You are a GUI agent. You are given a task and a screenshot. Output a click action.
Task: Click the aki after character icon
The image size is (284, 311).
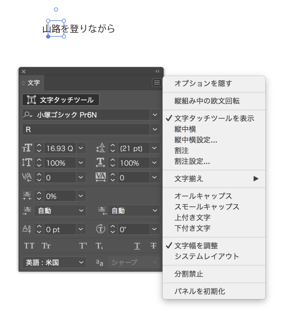(102, 211)
